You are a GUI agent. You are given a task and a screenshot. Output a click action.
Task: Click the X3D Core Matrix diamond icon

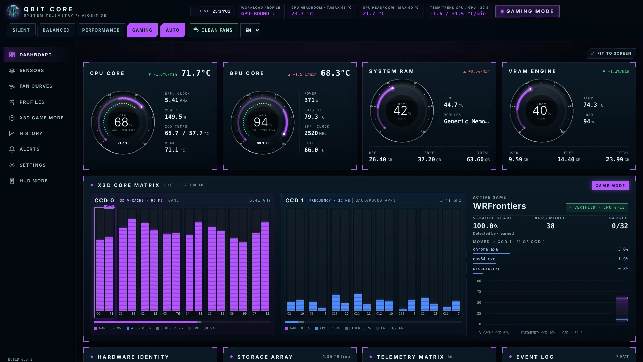[92, 185]
